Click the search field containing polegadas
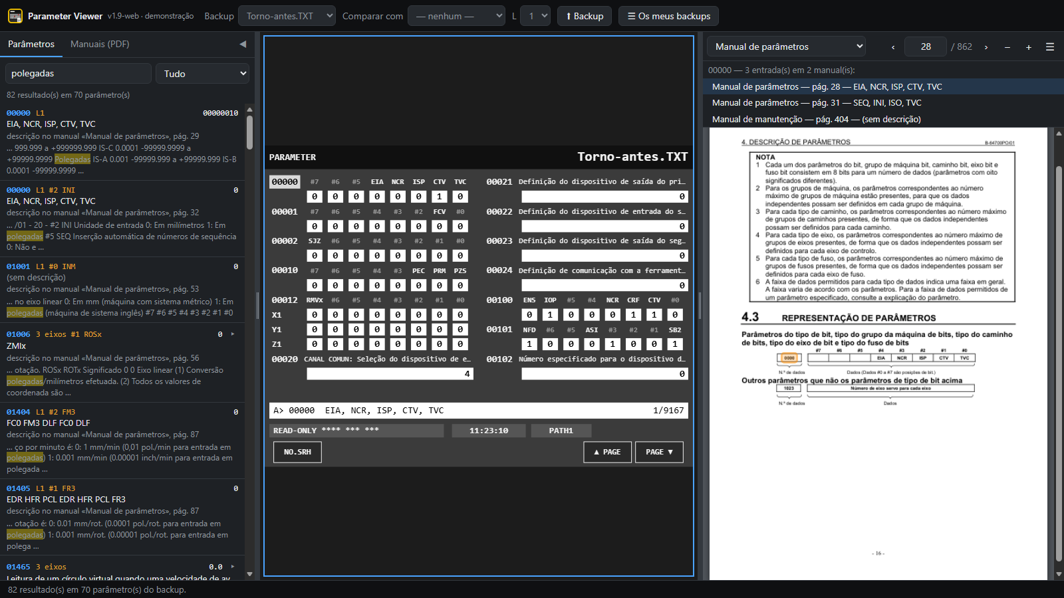This screenshot has height=598, width=1064. [x=78, y=74]
